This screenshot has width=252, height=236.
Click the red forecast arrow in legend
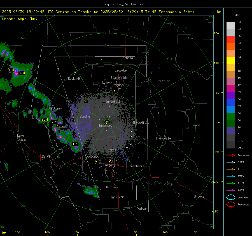pyautogui.click(x=231, y=155)
